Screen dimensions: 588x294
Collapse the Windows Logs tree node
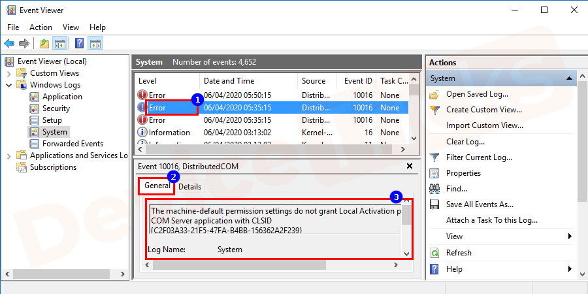pyautogui.click(x=9, y=85)
